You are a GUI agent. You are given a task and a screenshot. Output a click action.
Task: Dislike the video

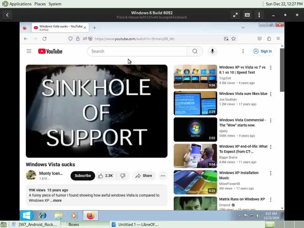tap(123, 176)
